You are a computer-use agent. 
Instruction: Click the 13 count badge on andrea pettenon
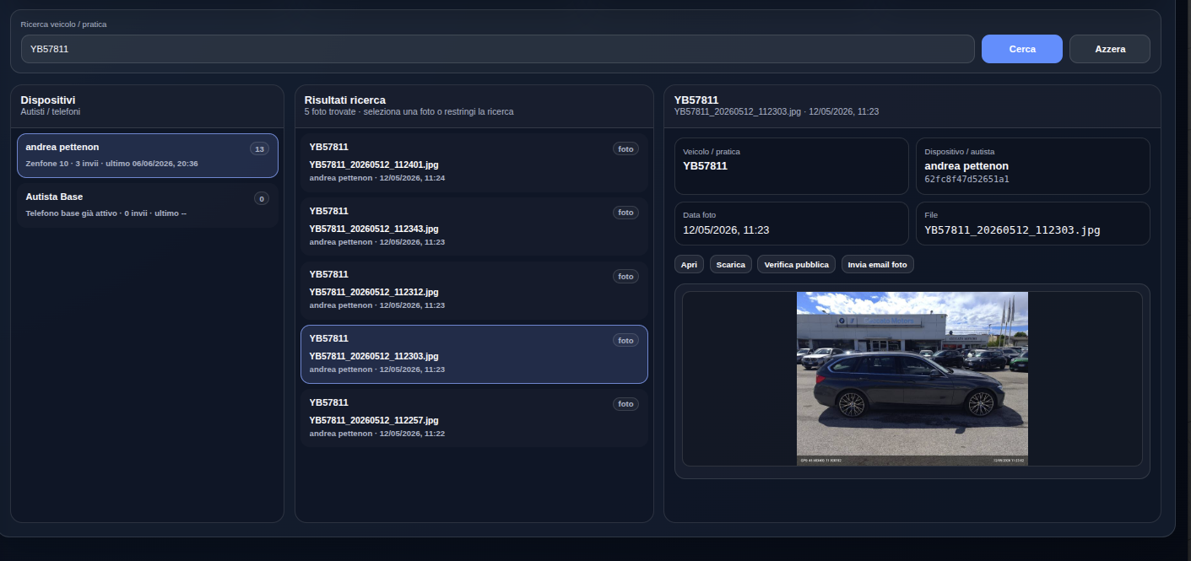click(259, 149)
